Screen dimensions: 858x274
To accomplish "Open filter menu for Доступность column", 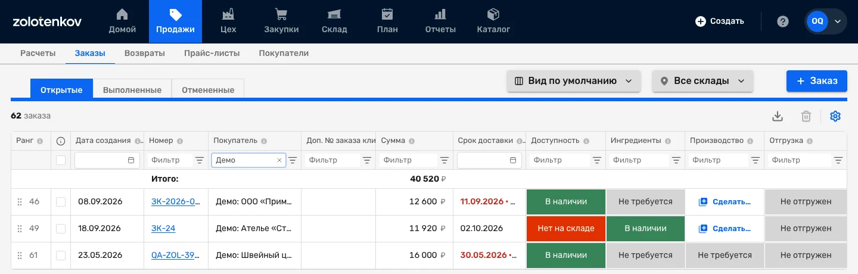I will coord(597,160).
